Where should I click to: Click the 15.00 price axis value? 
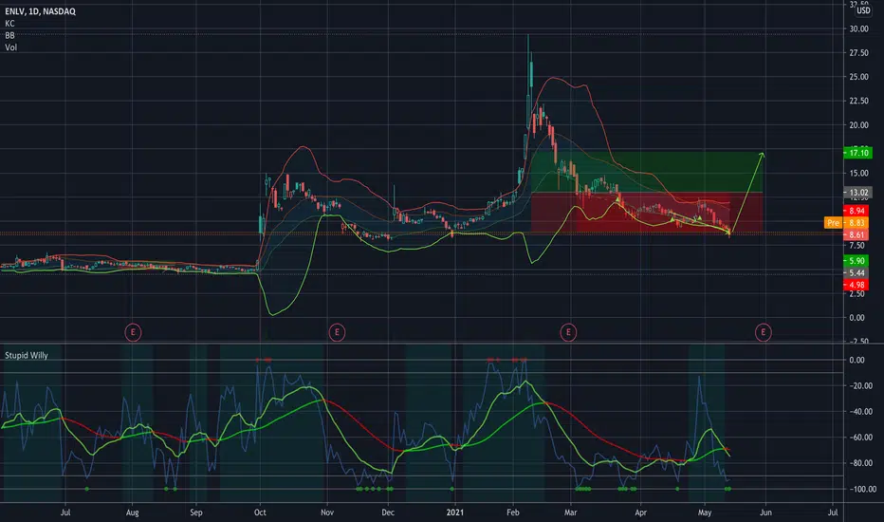click(x=859, y=174)
